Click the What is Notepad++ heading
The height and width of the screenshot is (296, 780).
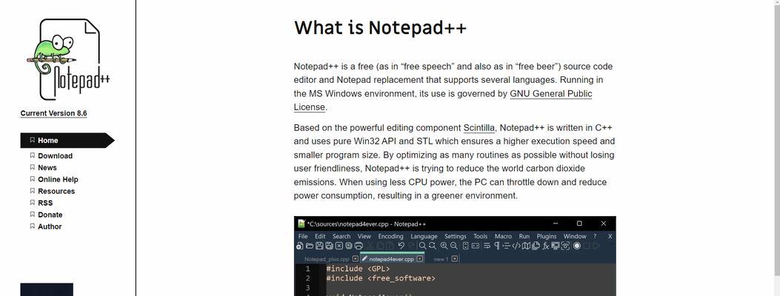380,28
